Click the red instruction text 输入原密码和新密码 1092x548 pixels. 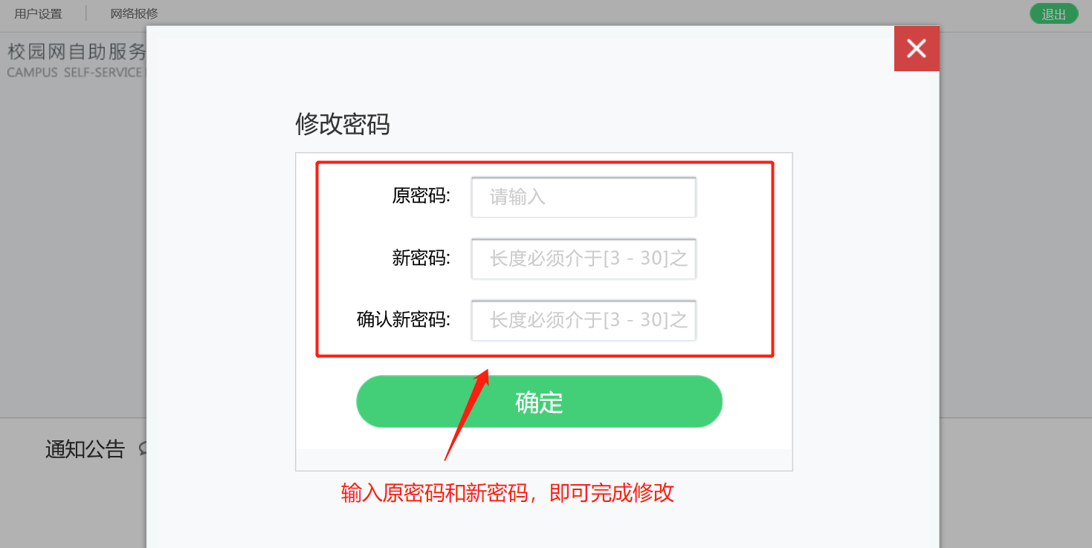(x=435, y=493)
